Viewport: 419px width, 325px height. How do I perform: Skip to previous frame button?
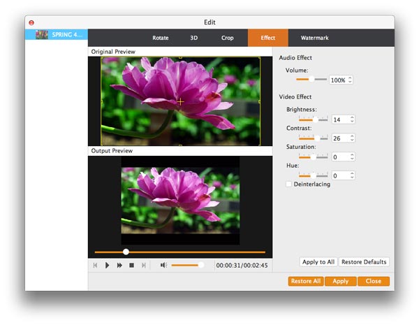pyautogui.click(x=95, y=265)
